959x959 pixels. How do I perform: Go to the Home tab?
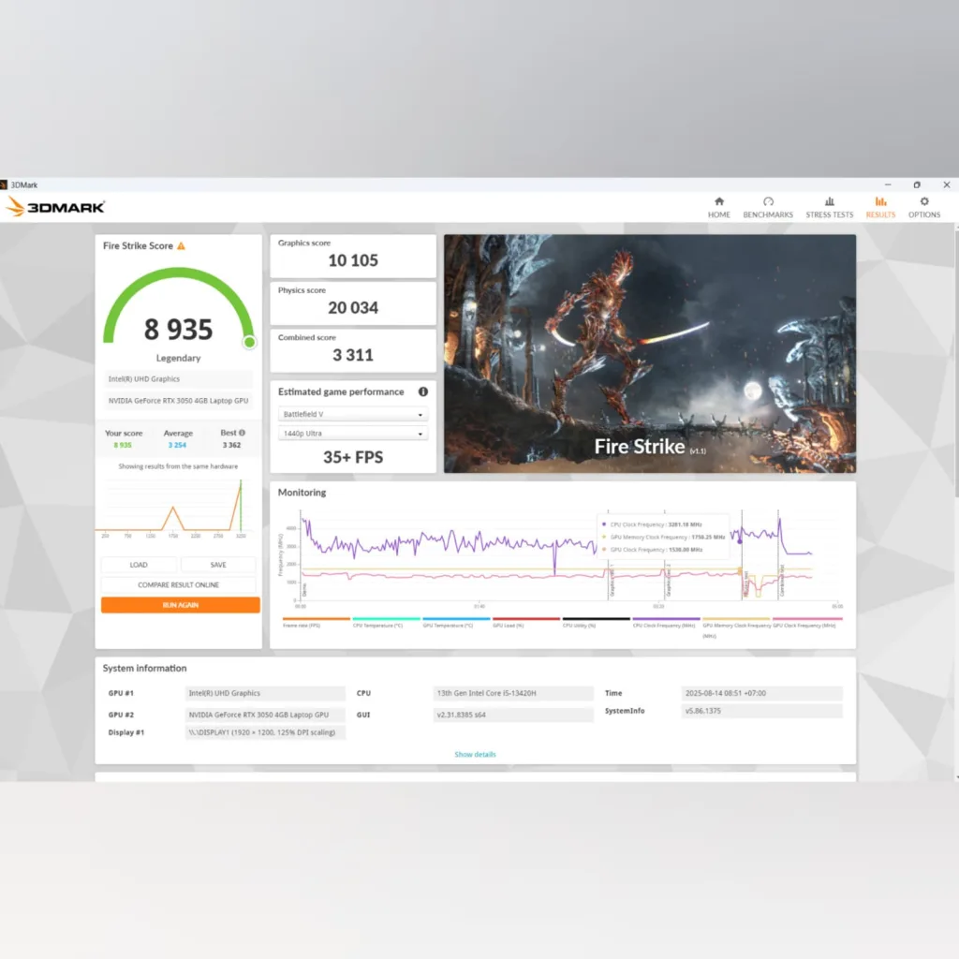coord(718,208)
